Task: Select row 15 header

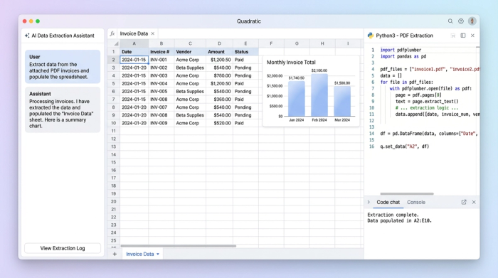Action: coord(113,162)
